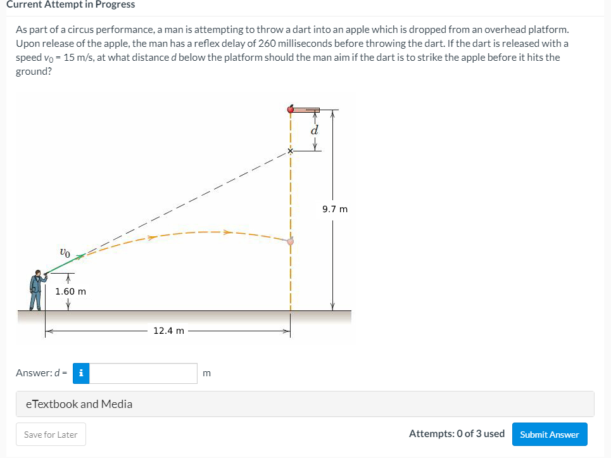Click the m unit label after the answer box
The image size is (611, 458).
(206, 373)
